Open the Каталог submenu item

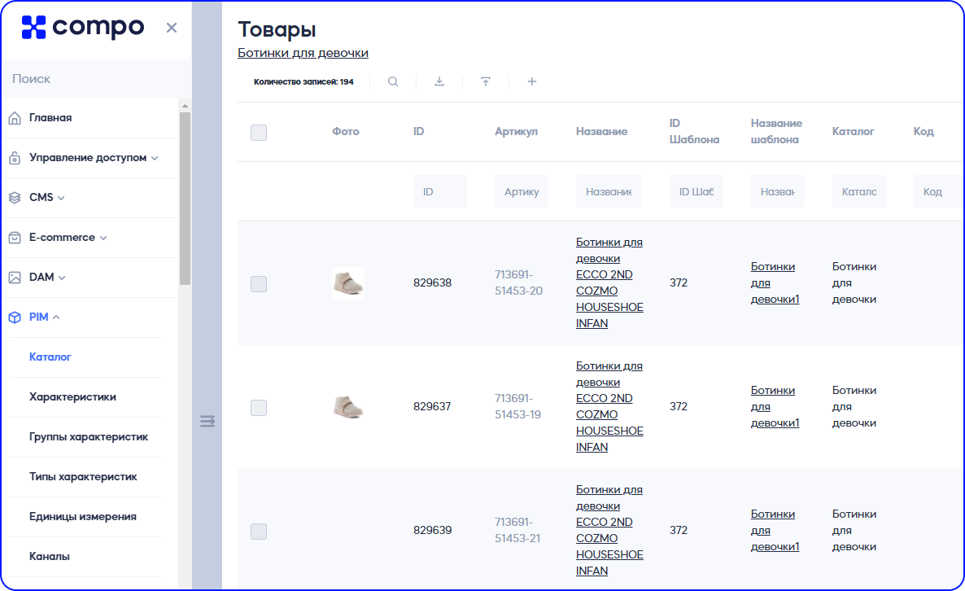pyautogui.click(x=50, y=357)
